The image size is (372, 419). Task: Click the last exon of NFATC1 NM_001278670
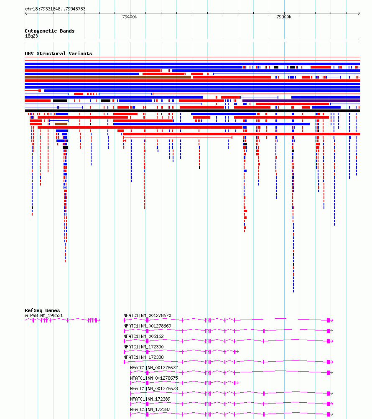329,320
